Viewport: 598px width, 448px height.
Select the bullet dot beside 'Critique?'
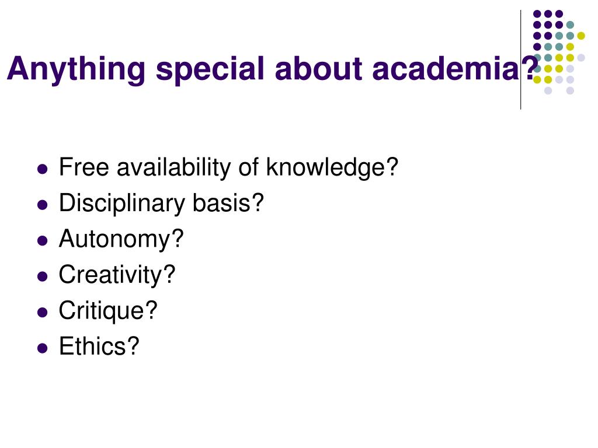42,313
